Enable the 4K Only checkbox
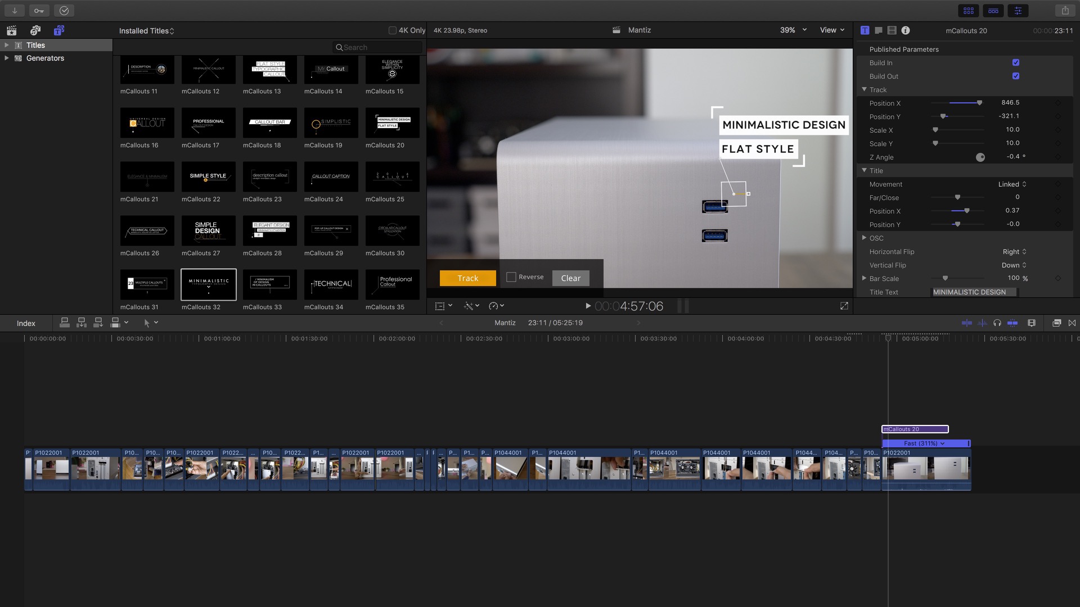The image size is (1080, 607). [392, 30]
